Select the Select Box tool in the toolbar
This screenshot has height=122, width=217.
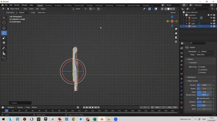[4, 18]
